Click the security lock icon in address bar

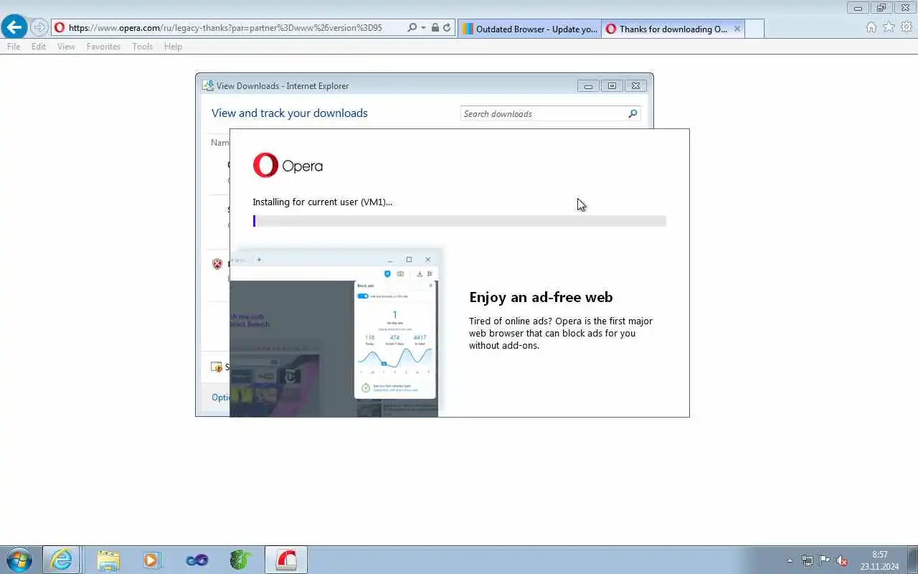coord(435,28)
